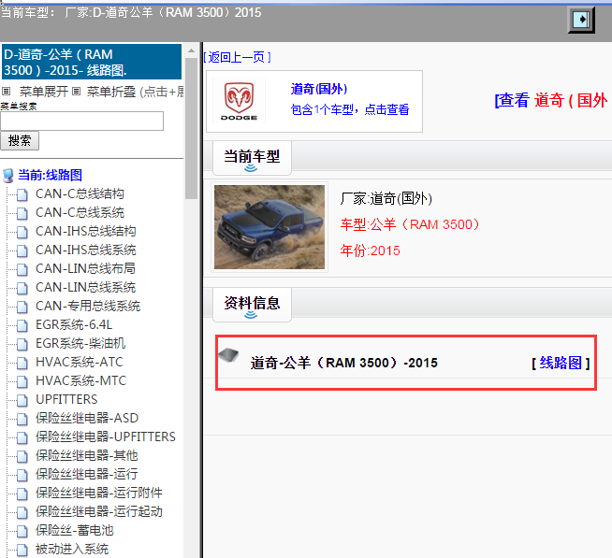Click document icon next to 保险丝继电器-运行附件

point(22,494)
